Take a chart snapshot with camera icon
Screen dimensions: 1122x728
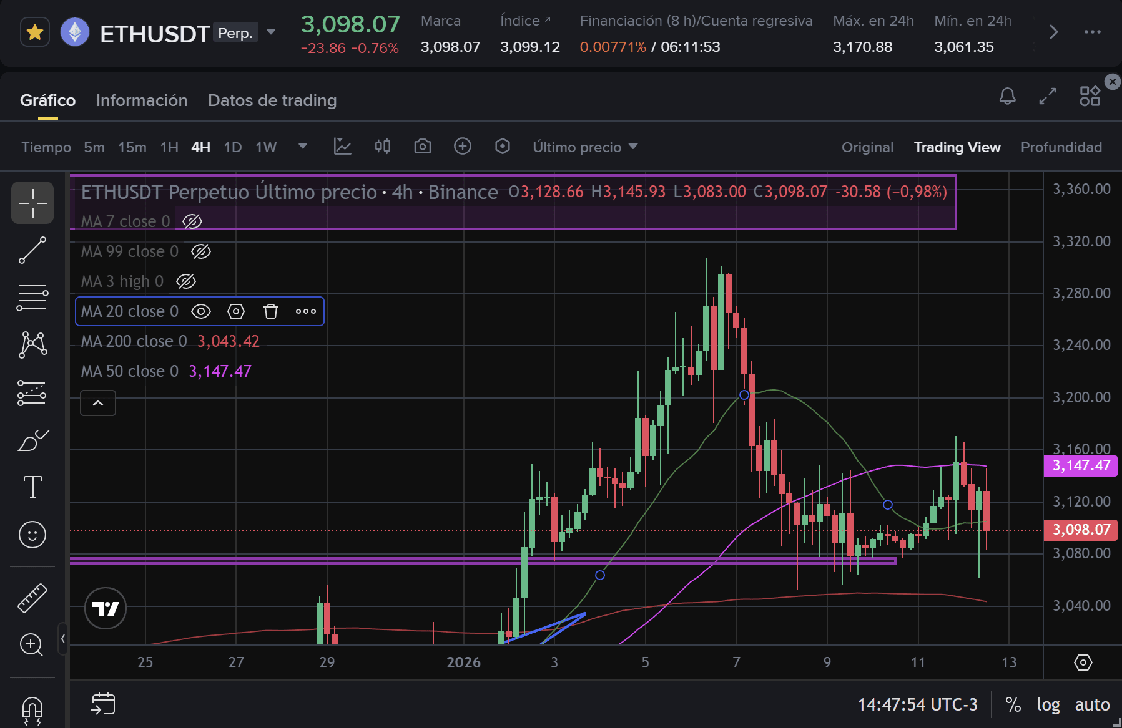pyautogui.click(x=423, y=147)
